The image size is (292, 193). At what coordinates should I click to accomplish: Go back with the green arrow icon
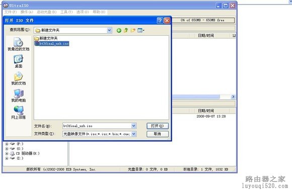(119, 30)
